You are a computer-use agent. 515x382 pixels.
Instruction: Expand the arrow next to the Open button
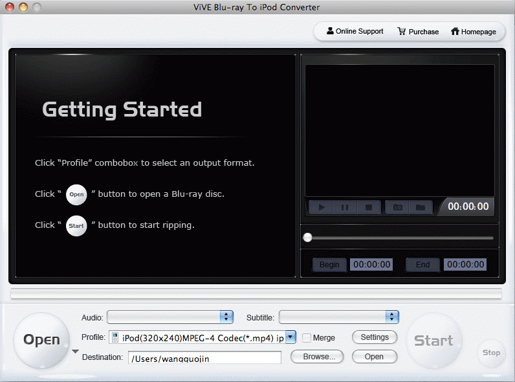coord(75,352)
